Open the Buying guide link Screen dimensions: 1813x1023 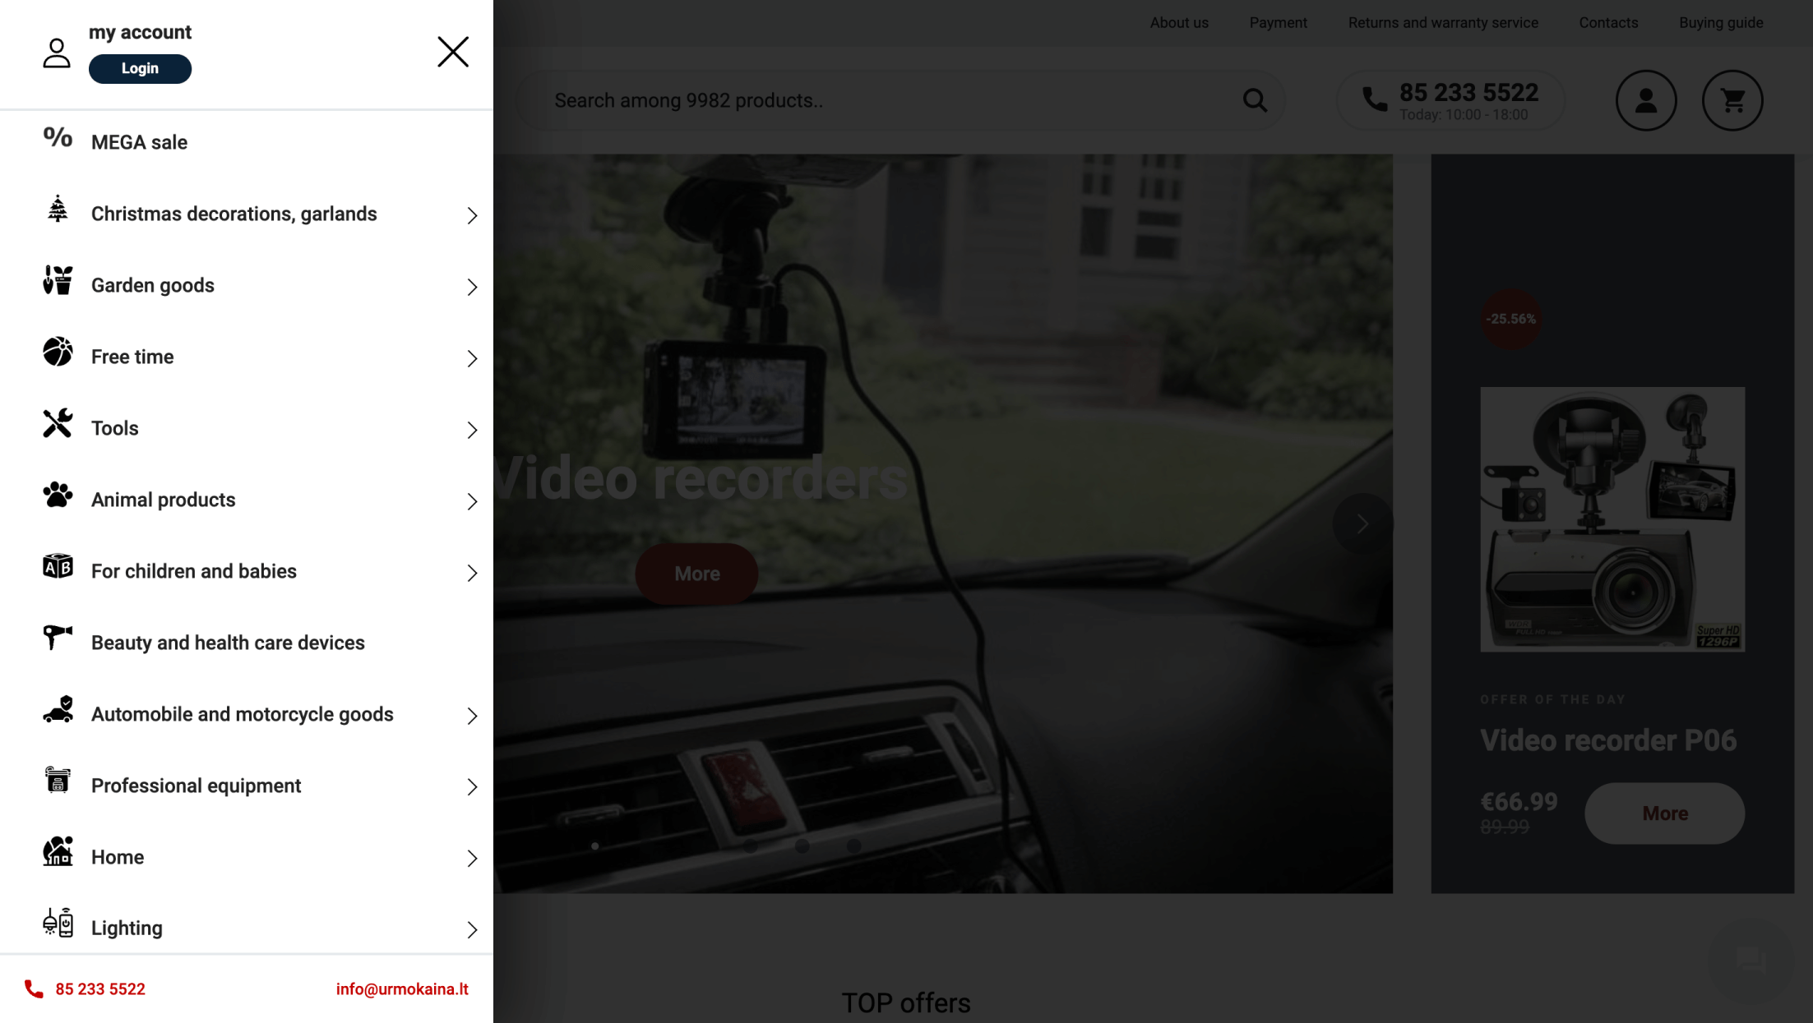(1721, 23)
